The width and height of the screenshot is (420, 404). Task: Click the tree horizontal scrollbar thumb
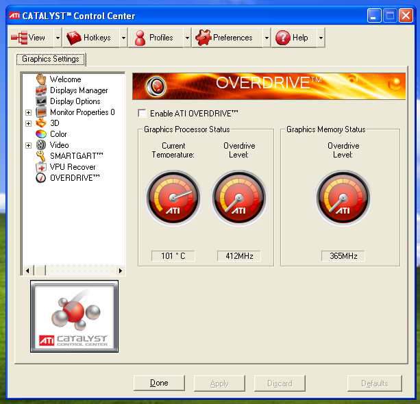click(40, 270)
